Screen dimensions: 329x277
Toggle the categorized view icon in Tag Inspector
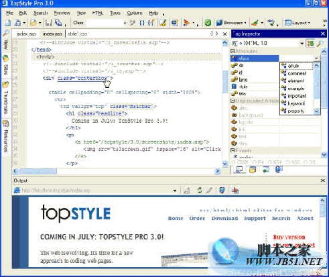tap(310, 43)
